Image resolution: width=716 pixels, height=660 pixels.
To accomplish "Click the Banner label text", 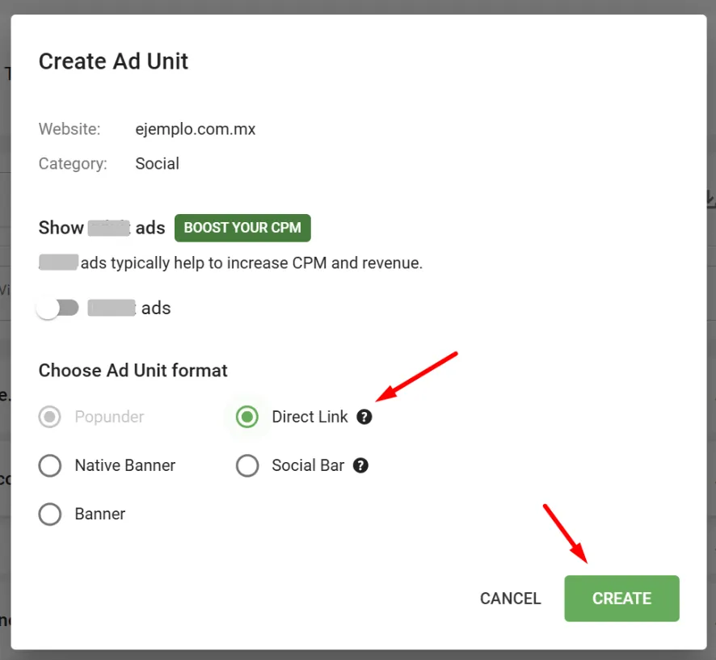I will (99, 514).
